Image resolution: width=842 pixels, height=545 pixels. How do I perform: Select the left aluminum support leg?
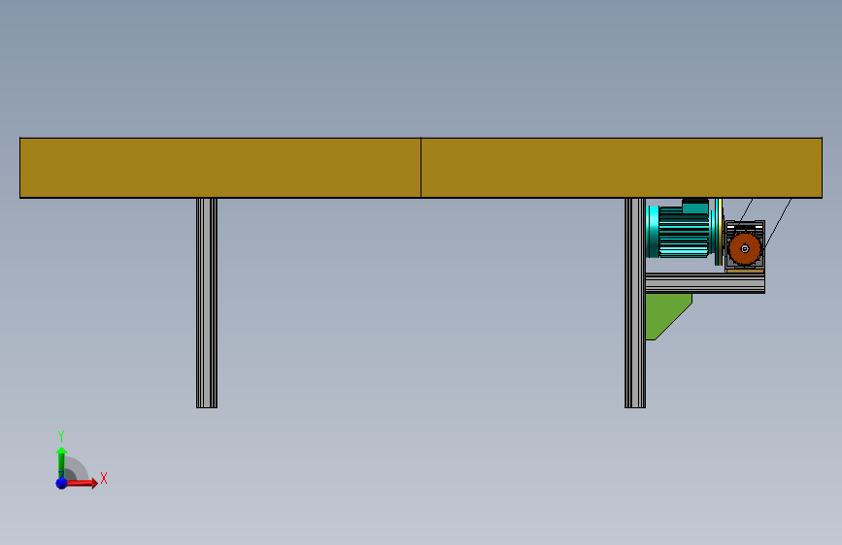pyautogui.click(x=207, y=304)
